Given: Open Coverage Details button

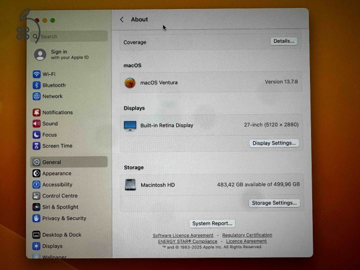Looking at the screenshot, I should 283,41.
